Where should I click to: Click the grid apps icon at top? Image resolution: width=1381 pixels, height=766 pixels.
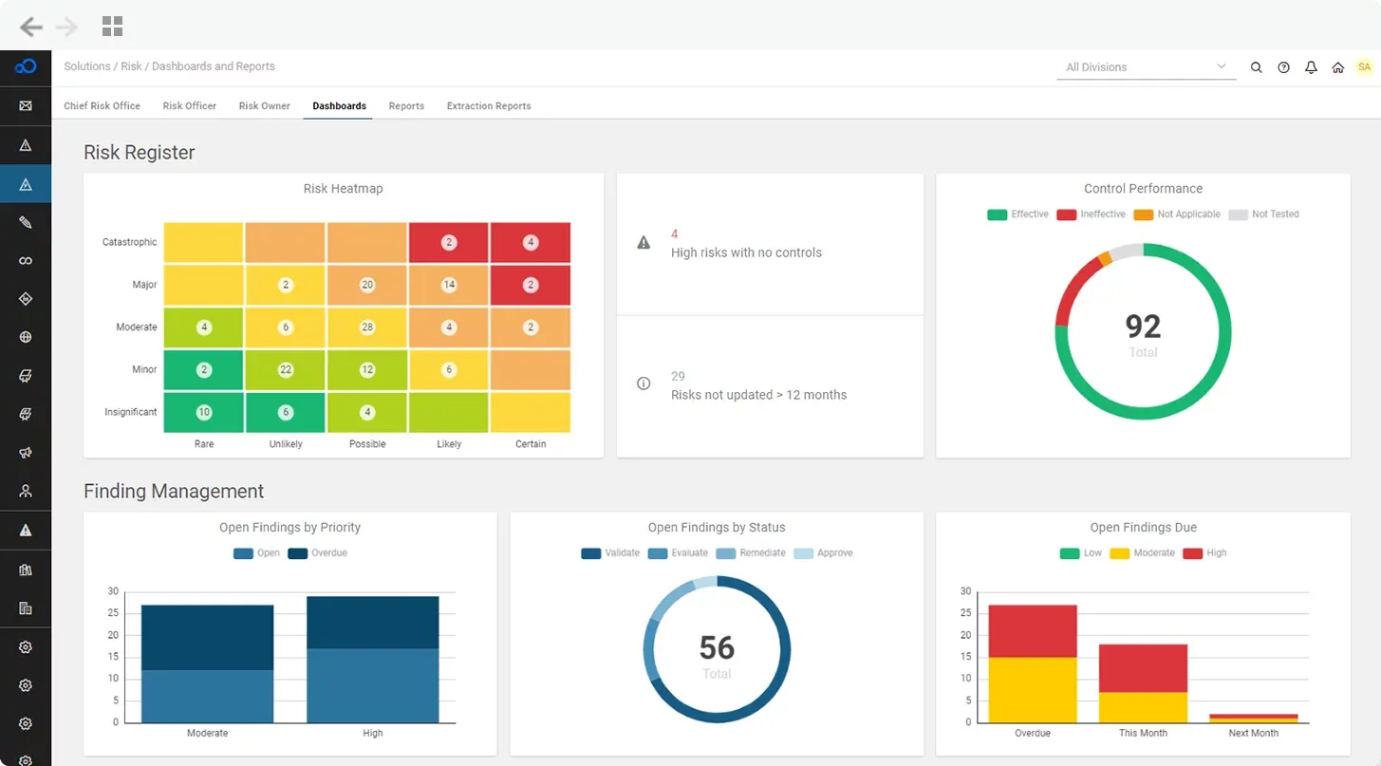coord(112,27)
